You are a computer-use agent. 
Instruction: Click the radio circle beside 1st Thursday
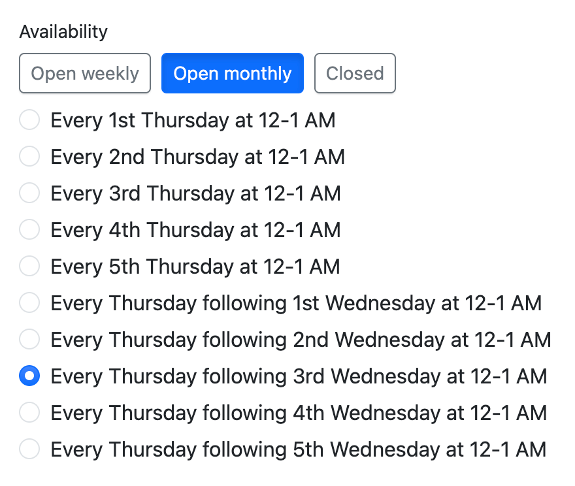tap(29, 120)
